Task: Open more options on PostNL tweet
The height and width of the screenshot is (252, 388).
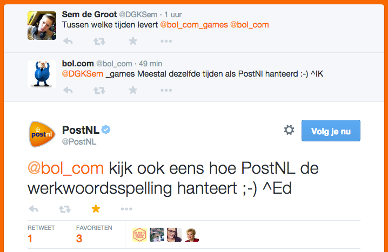Action: click(x=127, y=209)
